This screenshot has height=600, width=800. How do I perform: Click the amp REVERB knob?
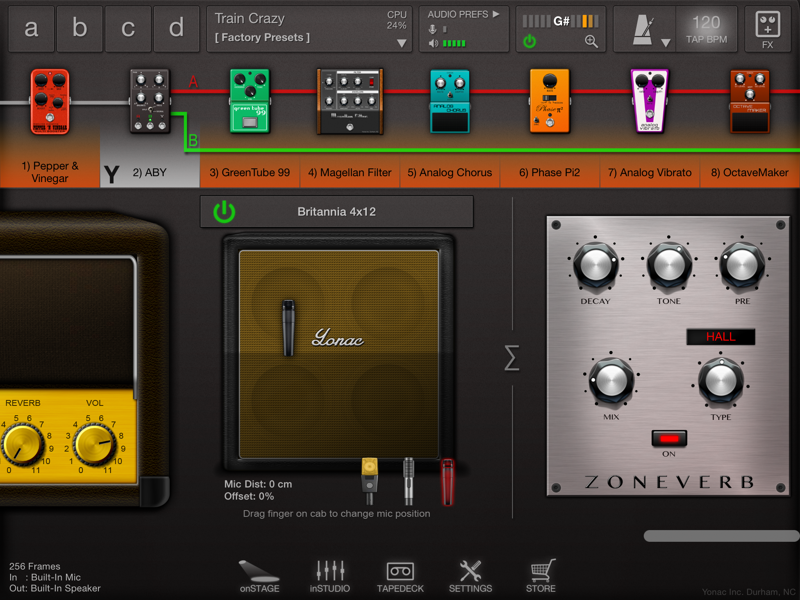(23, 445)
